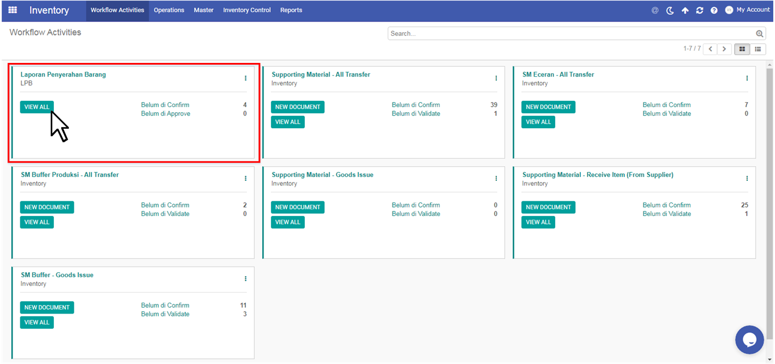The height and width of the screenshot is (364, 775).
Task: Open the apps grid menu icon
Action: tap(12, 10)
